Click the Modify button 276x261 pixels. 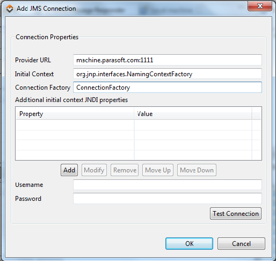click(94, 170)
